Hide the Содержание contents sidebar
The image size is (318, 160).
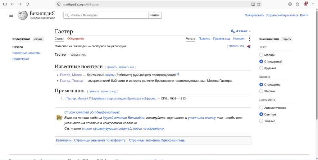38,39
